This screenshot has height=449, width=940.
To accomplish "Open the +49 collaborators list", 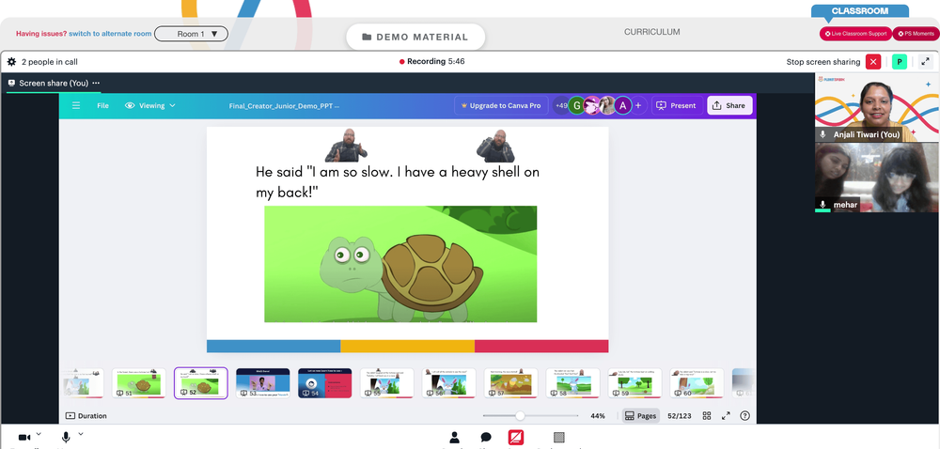I will point(561,105).
